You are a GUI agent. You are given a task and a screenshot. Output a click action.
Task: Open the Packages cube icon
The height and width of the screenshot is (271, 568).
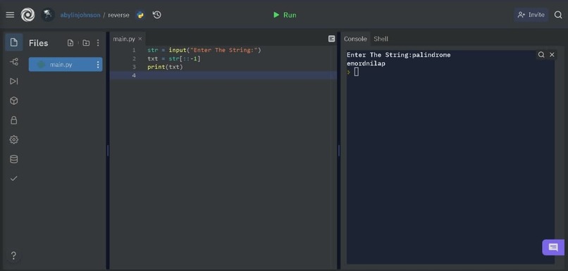[14, 101]
